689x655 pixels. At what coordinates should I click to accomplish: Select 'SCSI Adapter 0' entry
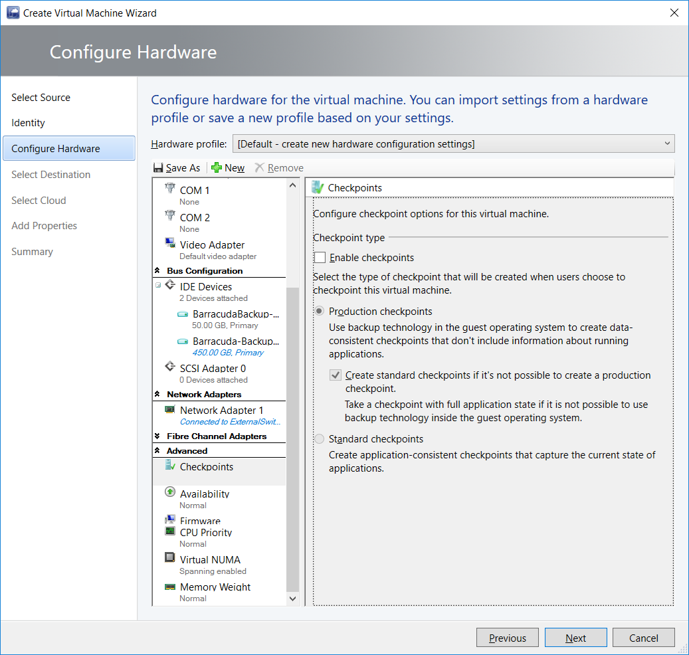click(219, 373)
